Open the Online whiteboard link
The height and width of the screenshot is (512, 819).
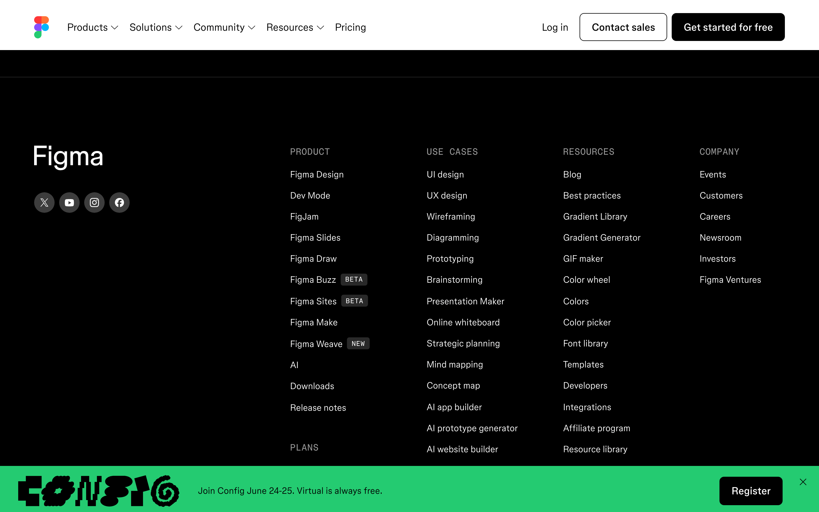click(x=463, y=322)
